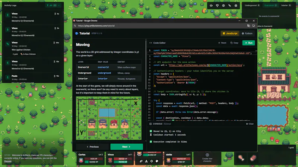The width and height of the screenshot is (298, 167).
Task: Click the API URL link in code line 5
Action: click(x=206, y=65)
